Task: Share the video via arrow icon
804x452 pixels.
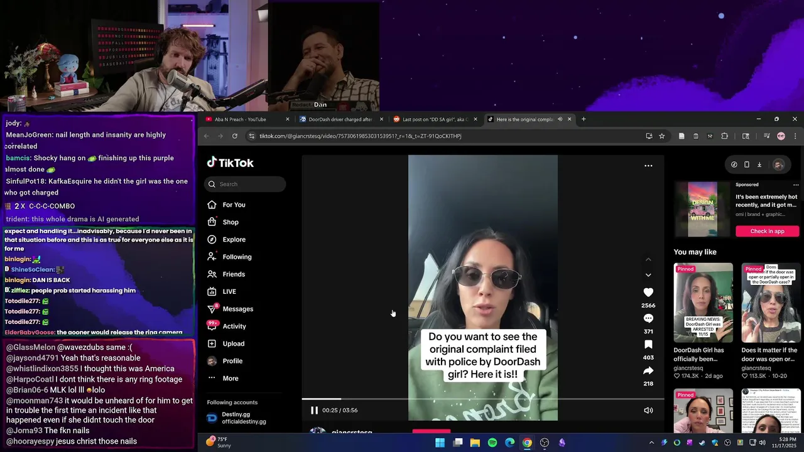Action: (x=648, y=370)
